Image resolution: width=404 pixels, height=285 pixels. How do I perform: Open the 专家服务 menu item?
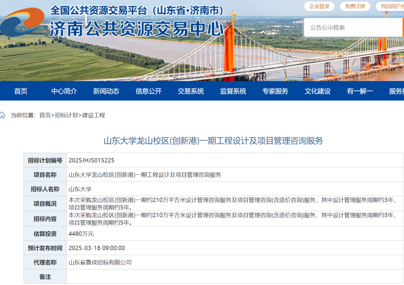pos(275,91)
